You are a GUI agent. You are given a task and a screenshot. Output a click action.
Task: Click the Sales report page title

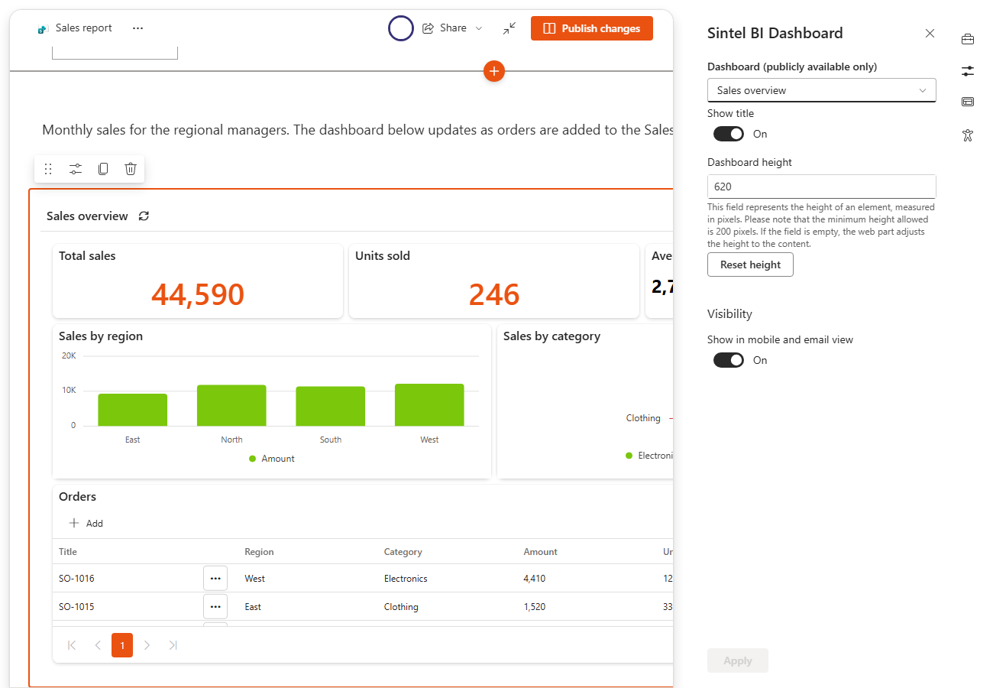click(84, 28)
